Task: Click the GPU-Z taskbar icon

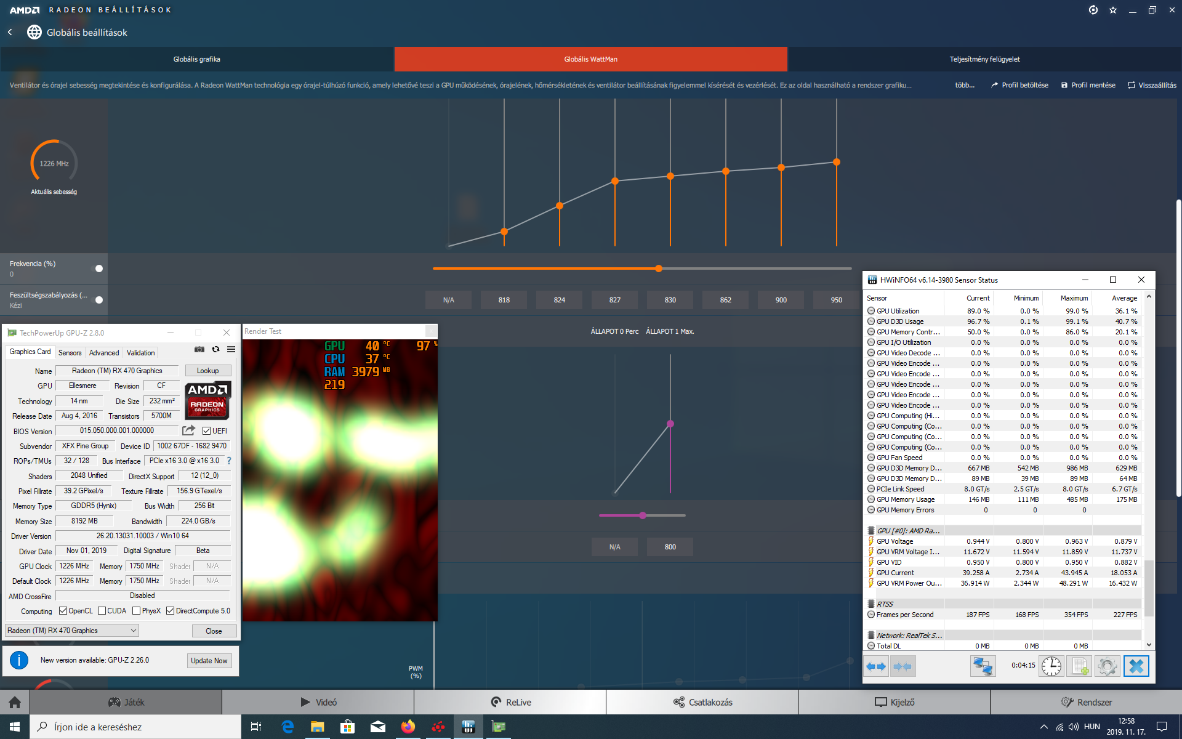Action: tap(499, 727)
